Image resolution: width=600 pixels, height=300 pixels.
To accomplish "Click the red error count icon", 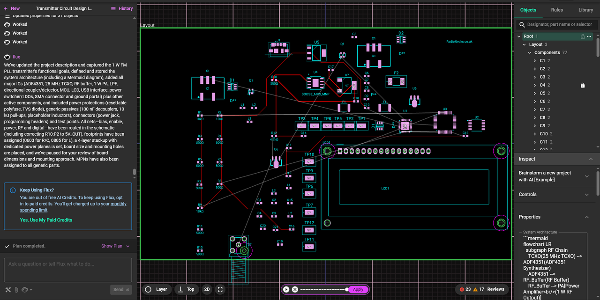I will click(462, 289).
